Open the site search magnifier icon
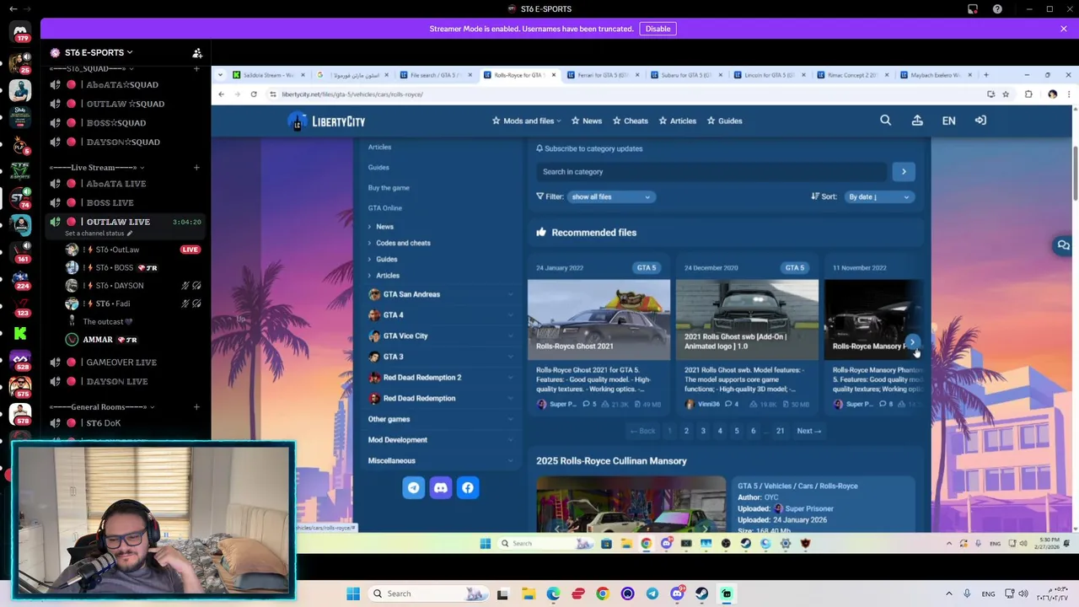Screen dimensions: 1079x607 [885, 121]
